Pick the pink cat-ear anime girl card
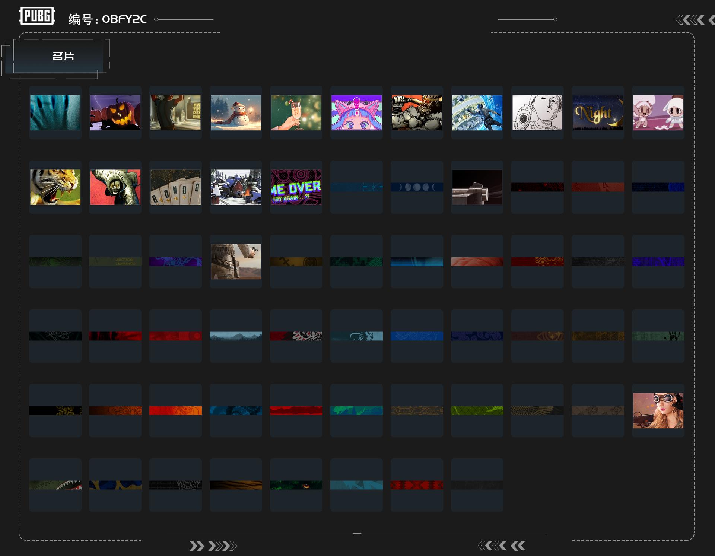Image resolution: width=715 pixels, height=556 pixels. [356, 112]
